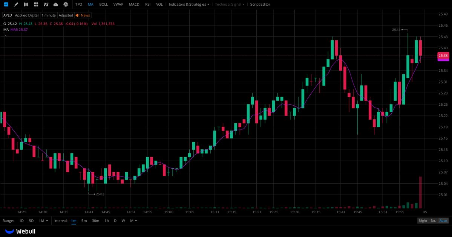This screenshot has height=237, width=452.
Task: Click the orange News speaker icon
Action: pyautogui.click(x=77, y=15)
